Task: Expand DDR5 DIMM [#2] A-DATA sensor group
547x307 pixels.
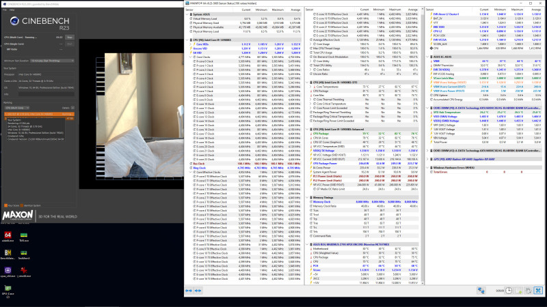Action: tap(428, 151)
